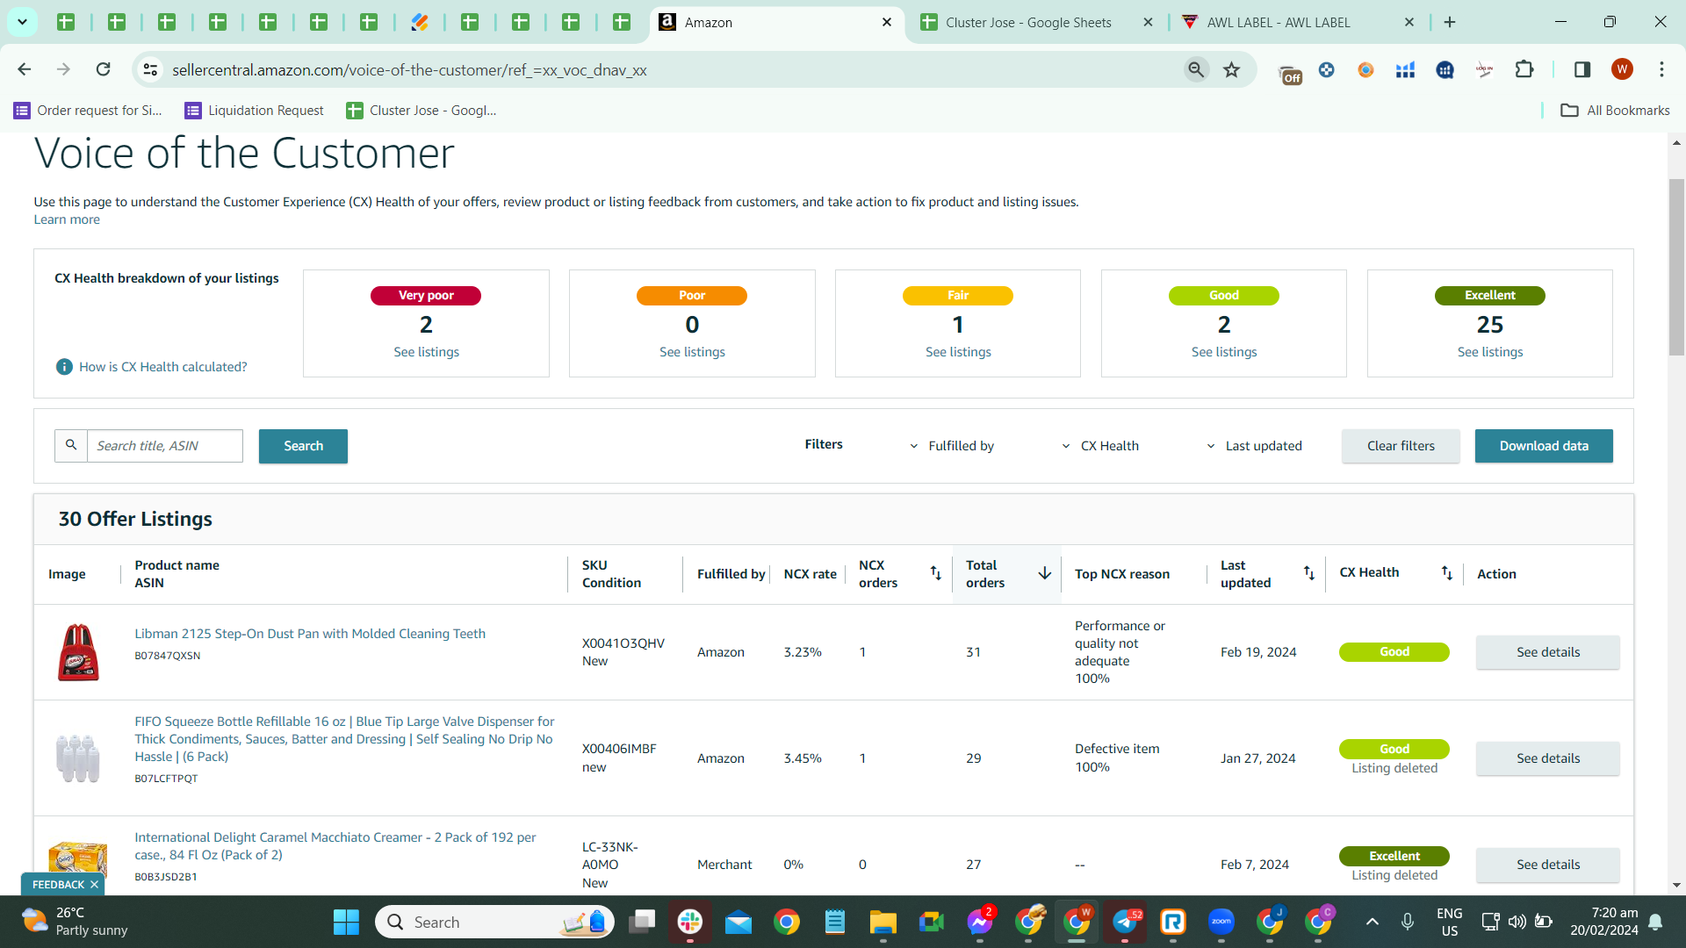Screen dimensions: 1686x948
Task: Open the tab search dropdown
Action: 22,22
